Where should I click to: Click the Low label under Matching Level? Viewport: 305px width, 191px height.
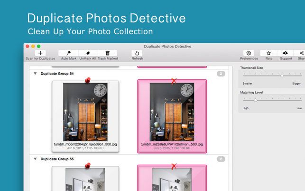click(299, 108)
